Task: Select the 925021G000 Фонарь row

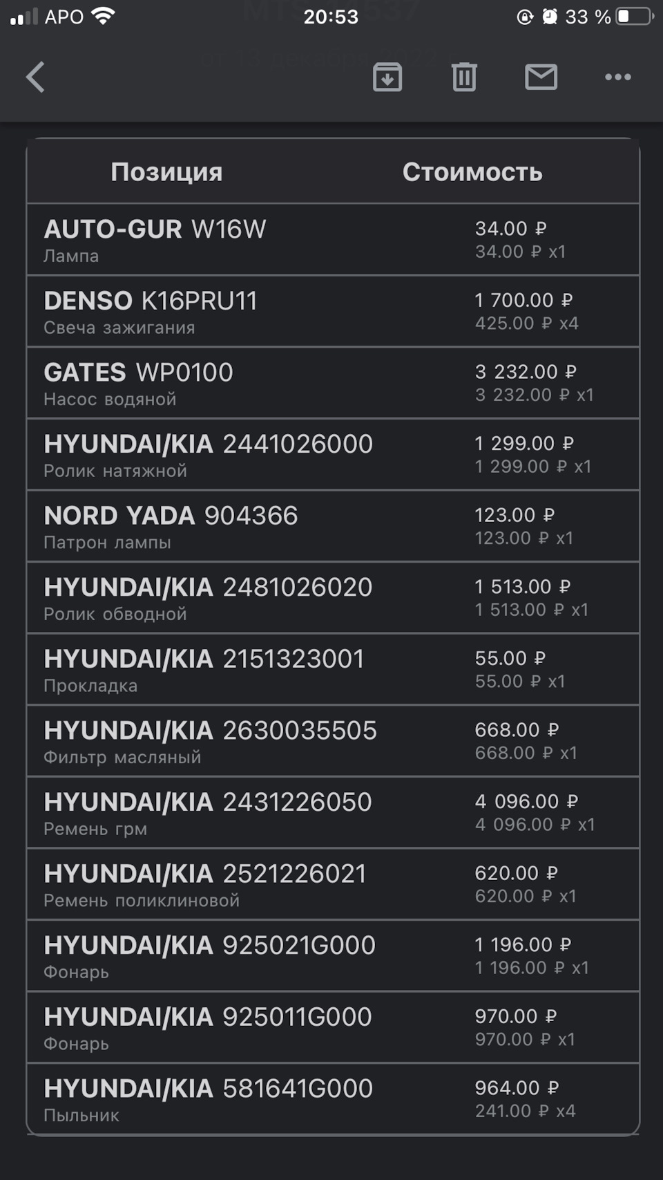Action: click(x=333, y=956)
